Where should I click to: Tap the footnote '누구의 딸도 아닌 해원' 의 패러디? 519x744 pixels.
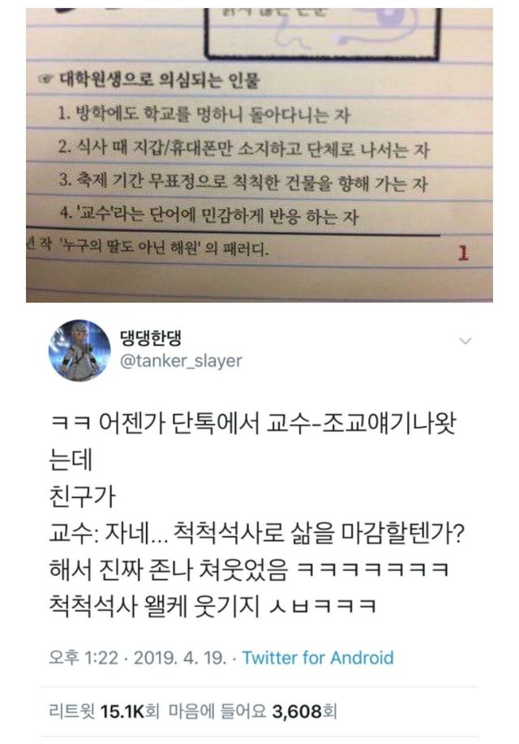click(148, 249)
